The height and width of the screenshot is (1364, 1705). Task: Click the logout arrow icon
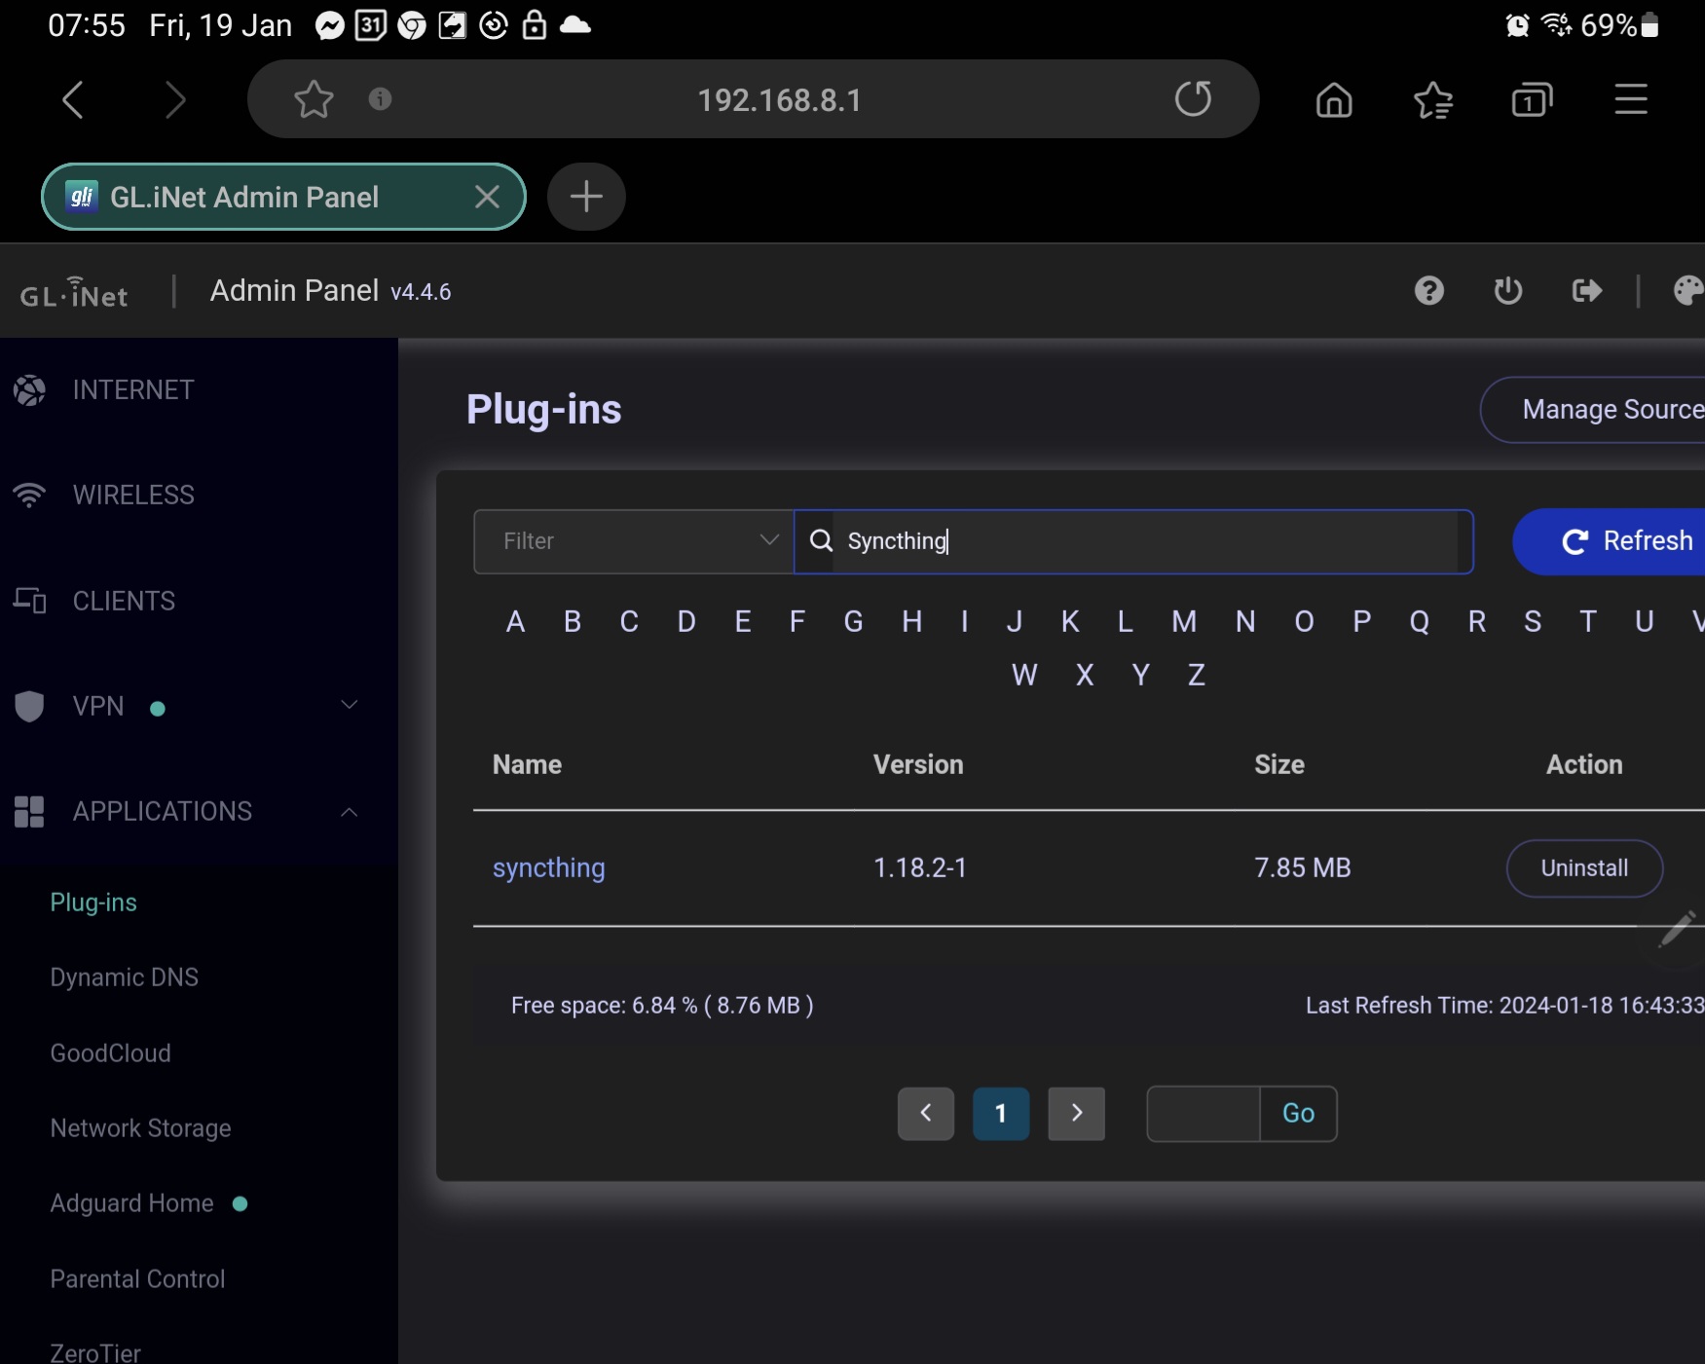(x=1587, y=290)
